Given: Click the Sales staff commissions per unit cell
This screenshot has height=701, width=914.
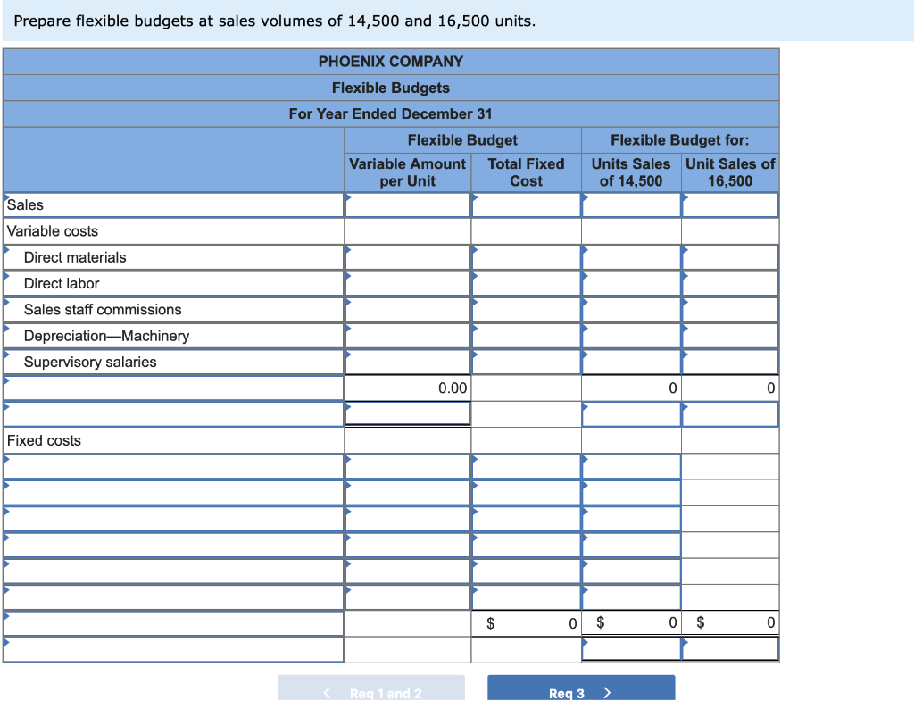Looking at the screenshot, I should pyautogui.click(x=407, y=309).
